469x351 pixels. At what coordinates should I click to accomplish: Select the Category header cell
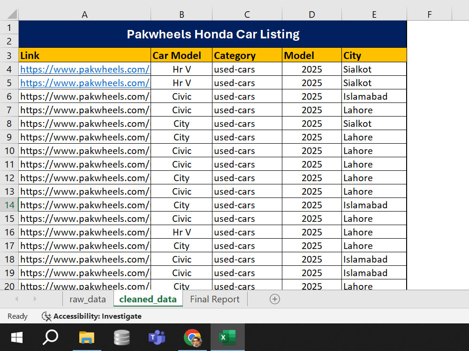[x=247, y=55]
